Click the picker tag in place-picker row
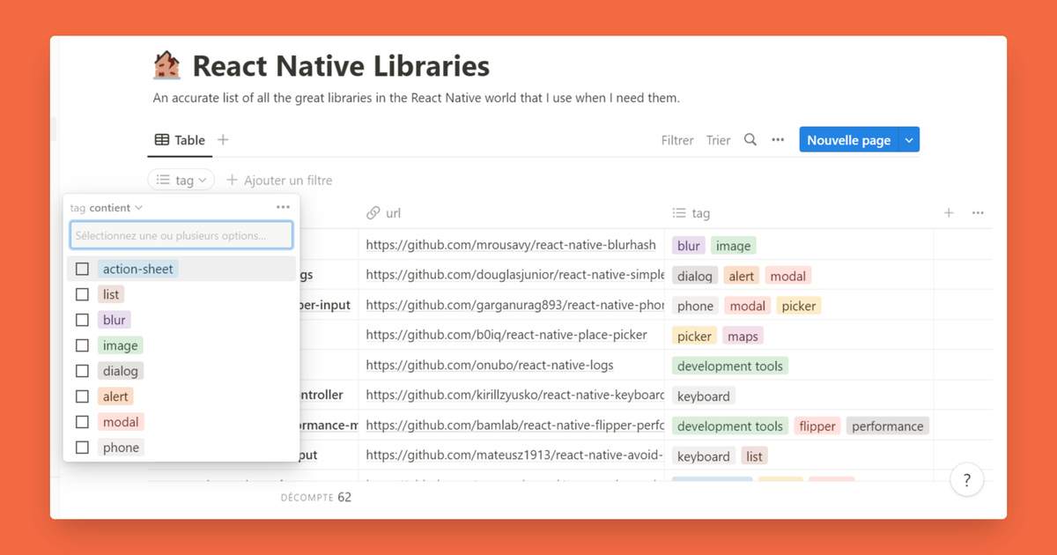The width and height of the screenshot is (1057, 555). click(694, 336)
